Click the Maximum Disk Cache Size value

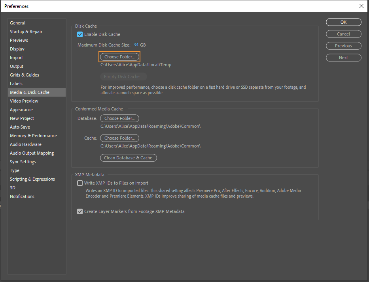[136, 45]
